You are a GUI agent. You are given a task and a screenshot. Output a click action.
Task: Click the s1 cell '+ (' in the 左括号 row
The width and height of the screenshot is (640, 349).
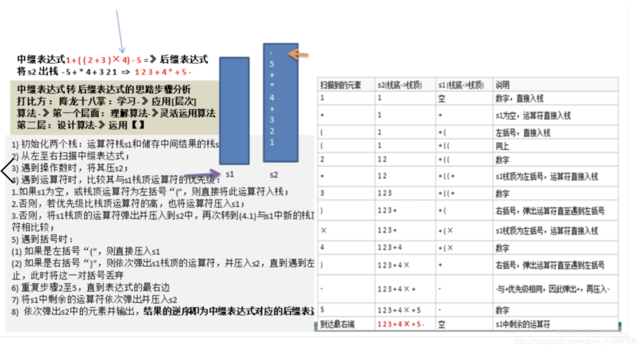(x=442, y=132)
